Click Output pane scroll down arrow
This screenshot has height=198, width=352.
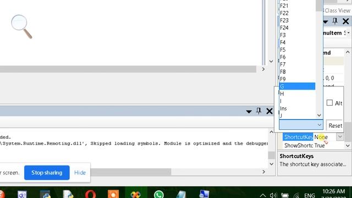click(x=271, y=164)
